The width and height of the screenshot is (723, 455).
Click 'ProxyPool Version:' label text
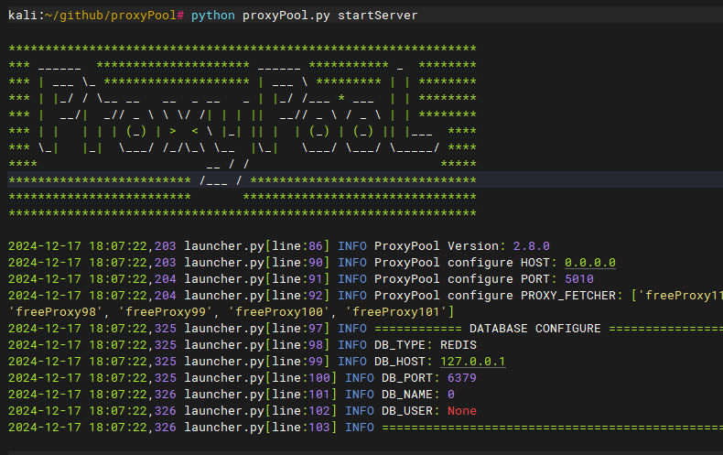440,246
